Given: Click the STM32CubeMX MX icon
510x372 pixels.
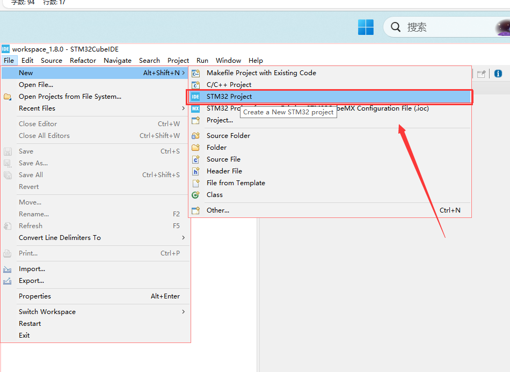Looking at the screenshot, I should click(x=195, y=108).
